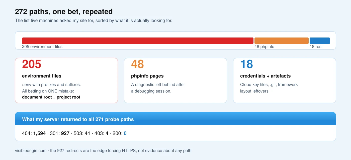Click the '205 environment files' bar label
The height and width of the screenshot is (160, 351).
(42, 47)
